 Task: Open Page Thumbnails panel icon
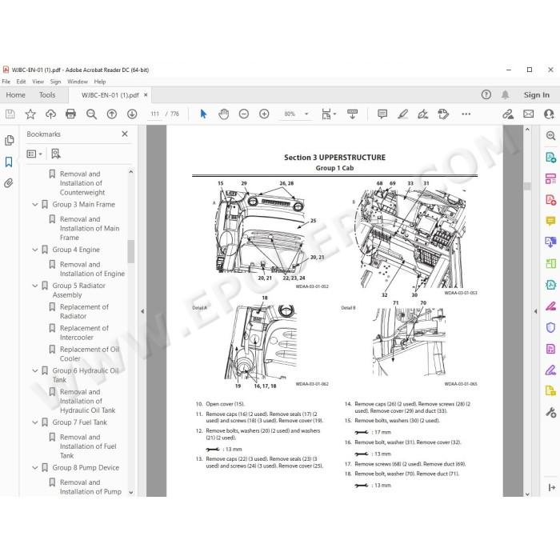click(10, 140)
